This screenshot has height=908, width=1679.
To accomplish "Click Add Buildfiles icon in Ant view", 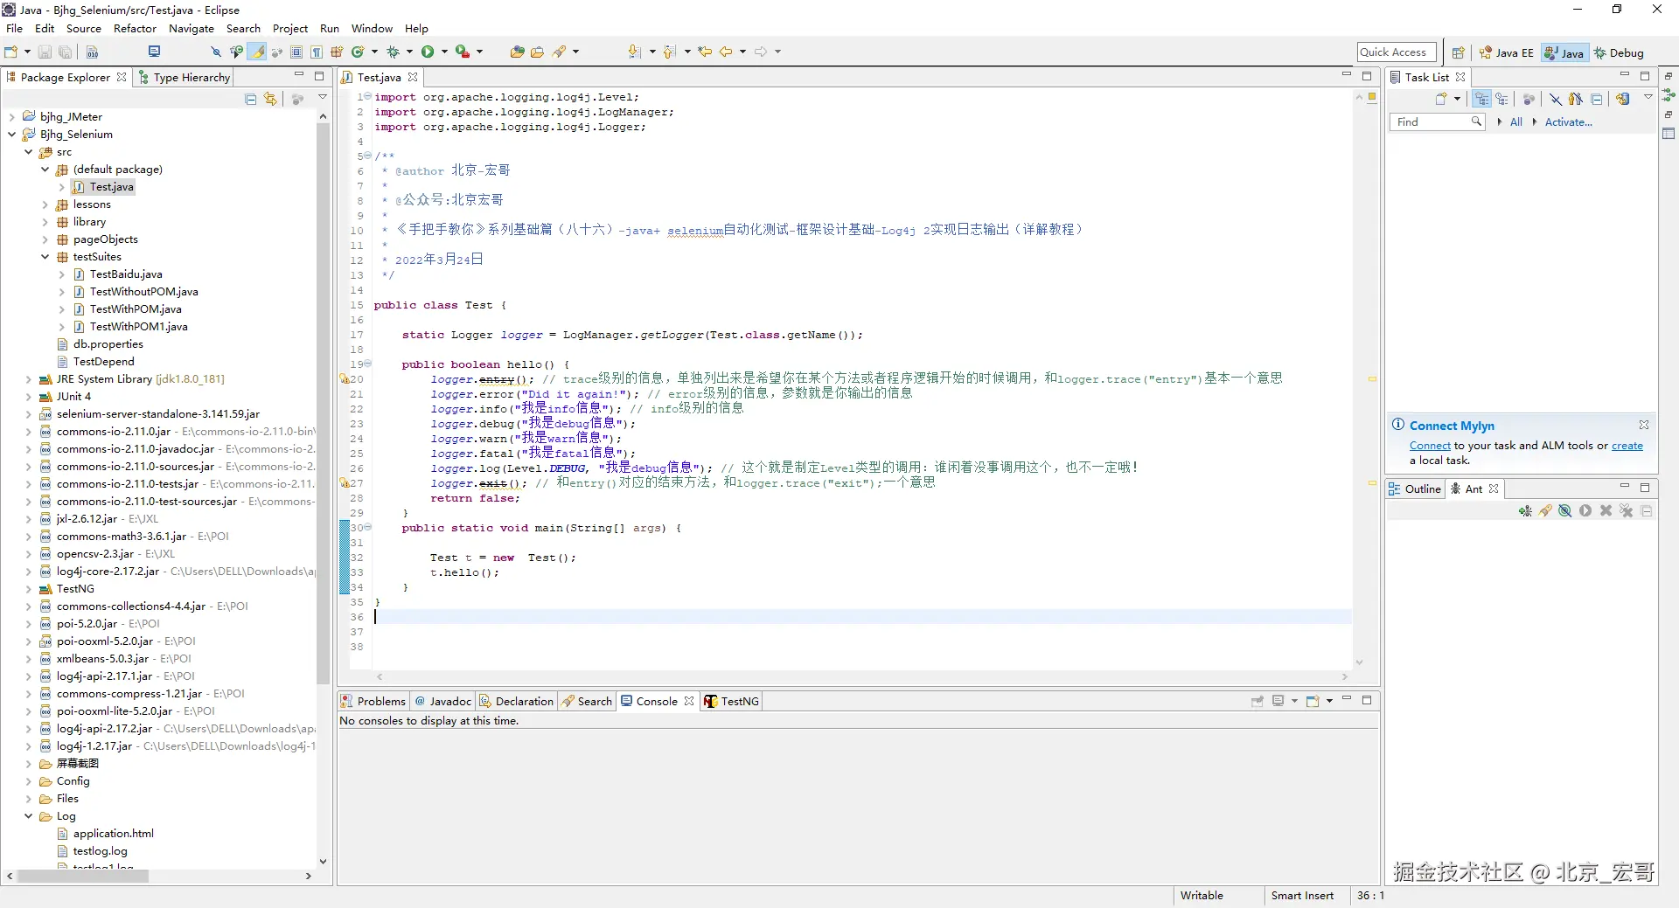I will point(1525,511).
